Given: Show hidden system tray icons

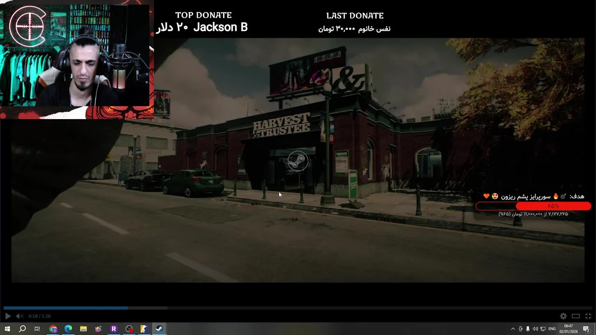Looking at the screenshot, I should pos(513,329).
